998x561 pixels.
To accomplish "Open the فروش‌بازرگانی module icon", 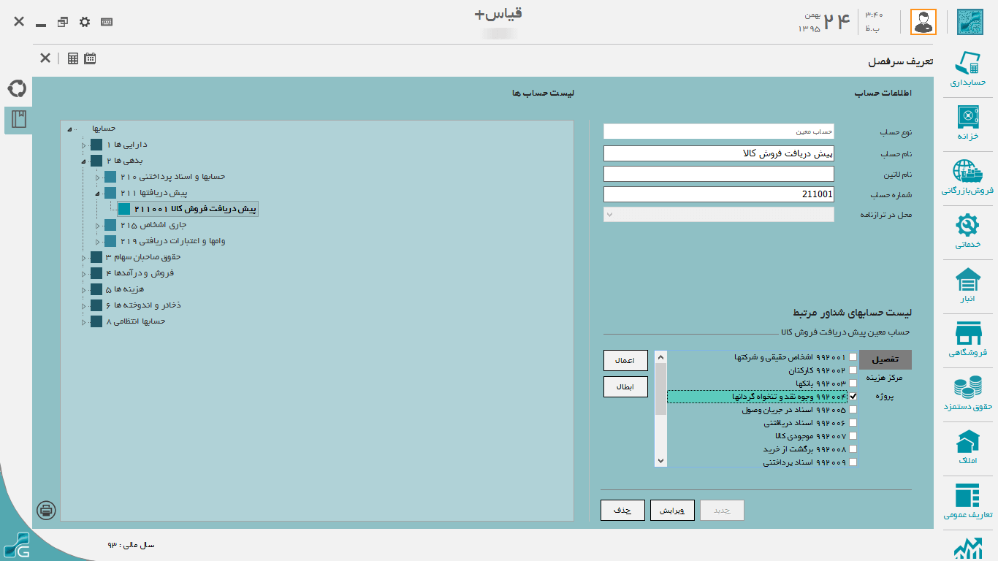I will (x=968, y=177).
